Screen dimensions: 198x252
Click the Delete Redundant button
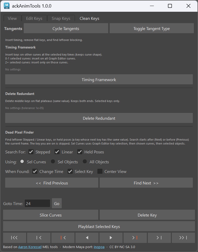[99, 118]
